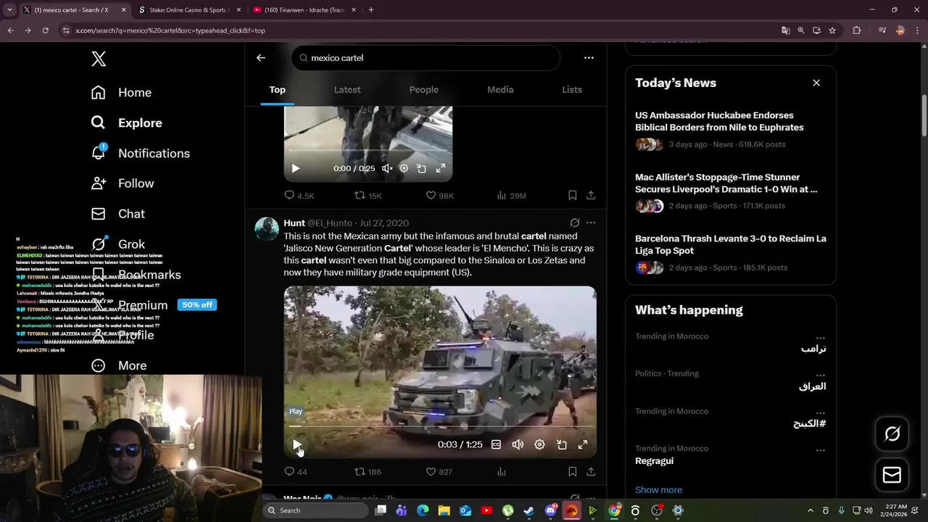
Task: Go to Chat in X sidebar
Action: pyautogui.click(x=117, y=214)
